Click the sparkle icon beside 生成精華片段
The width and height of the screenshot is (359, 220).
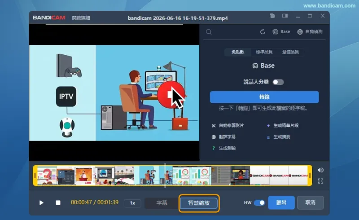[x=268, y=126]
